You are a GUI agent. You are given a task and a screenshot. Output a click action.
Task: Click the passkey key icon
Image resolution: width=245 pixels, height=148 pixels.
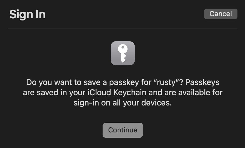(x=123, y=53)
